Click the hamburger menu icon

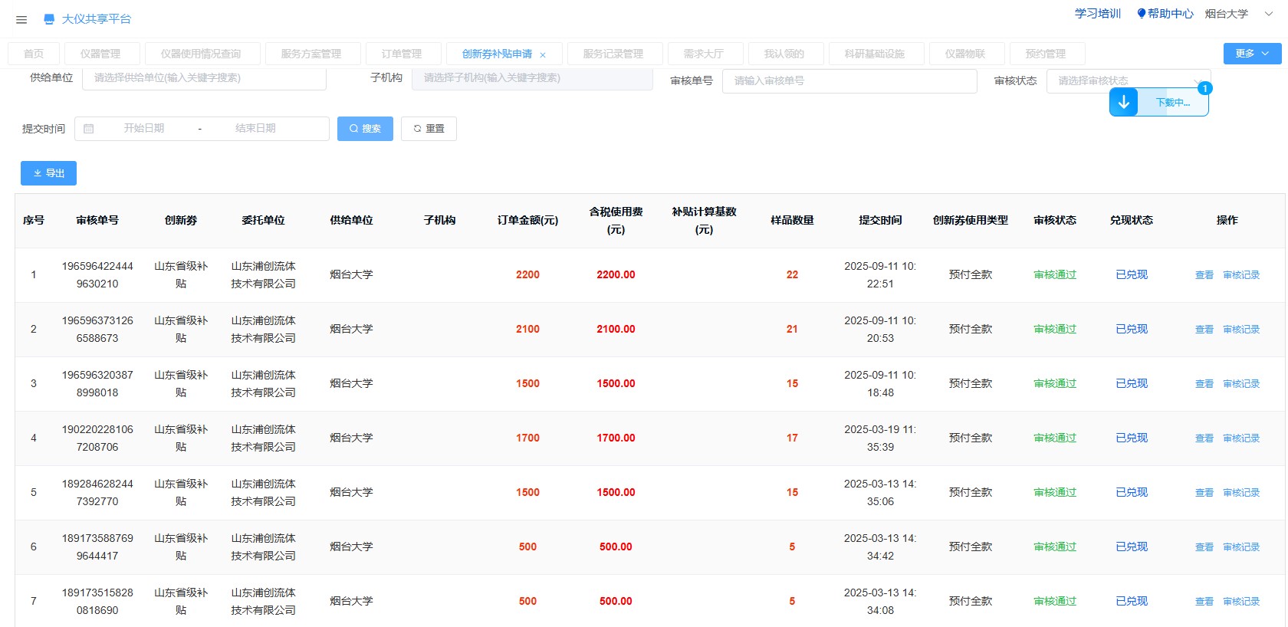[21, 20]
